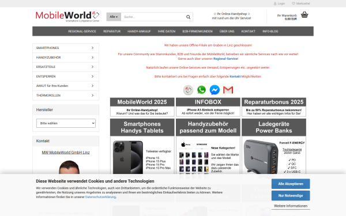The height and width of the screenshot is (216, 346).
Task: Open REGIONAL-SERVICE menu item
Action: (82, 31)
